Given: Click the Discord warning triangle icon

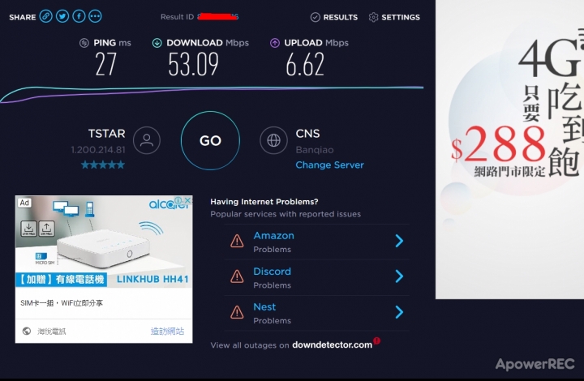Looking at the screenshot, I should tap(237, 276).
